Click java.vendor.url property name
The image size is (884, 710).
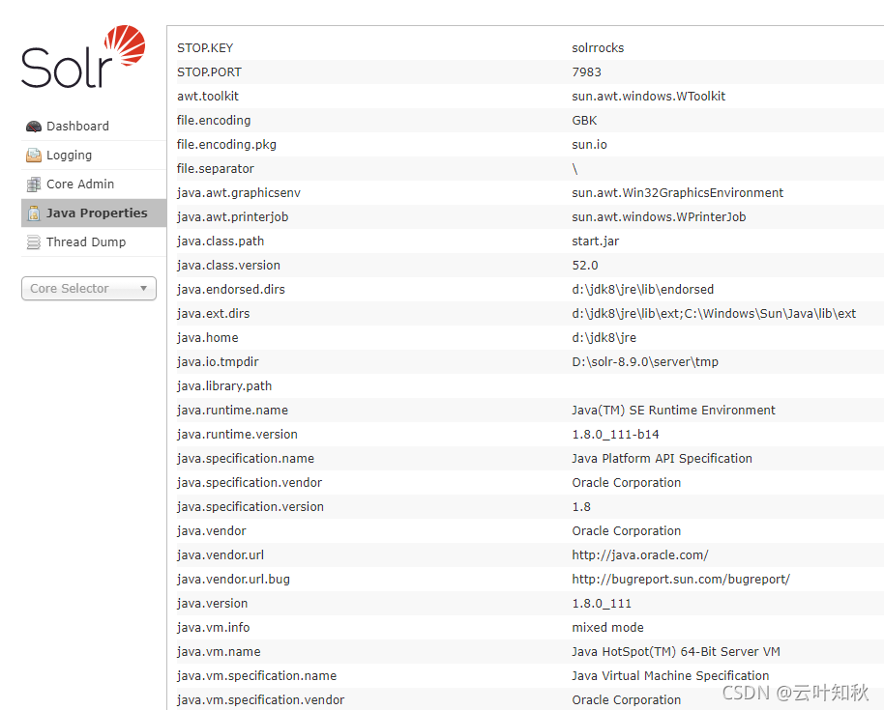(x=221, y=555)
